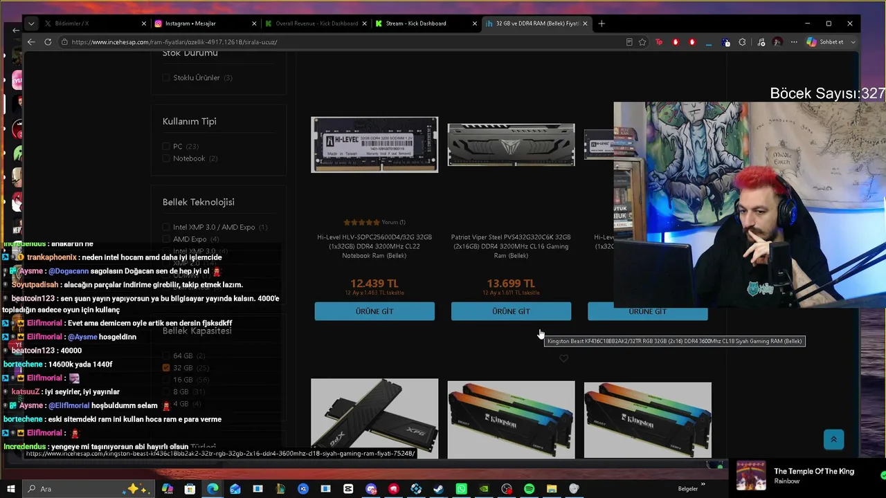886x498 pixels.
Task: Open the reader view icon in address bar
Action: (x=629, y=42)
